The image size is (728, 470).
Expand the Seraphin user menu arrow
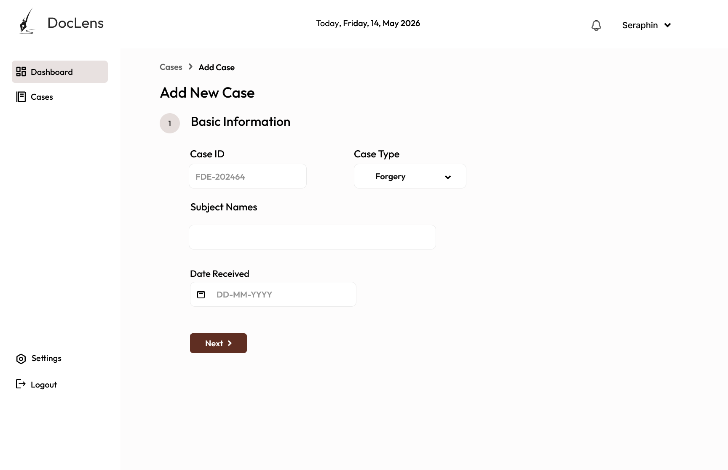pyautogui.click(x=668, y=25)
